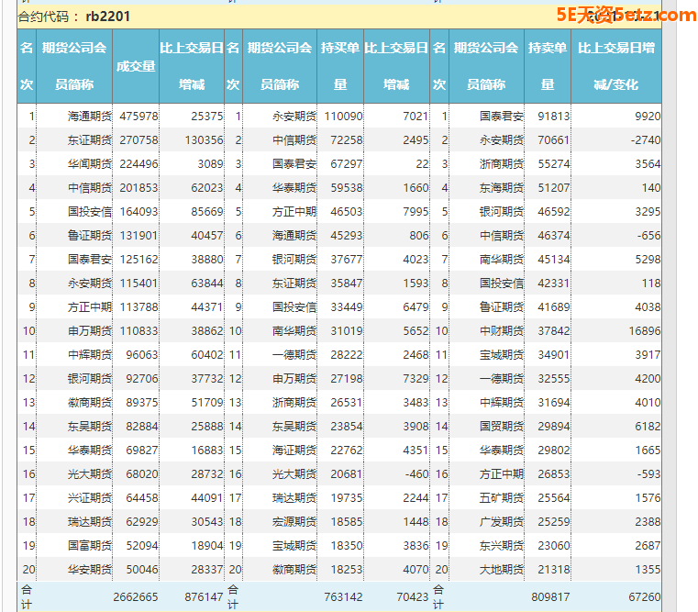Click the change value 40457
This screenshot has width=698, height=612.
click(x=207, y=236)
